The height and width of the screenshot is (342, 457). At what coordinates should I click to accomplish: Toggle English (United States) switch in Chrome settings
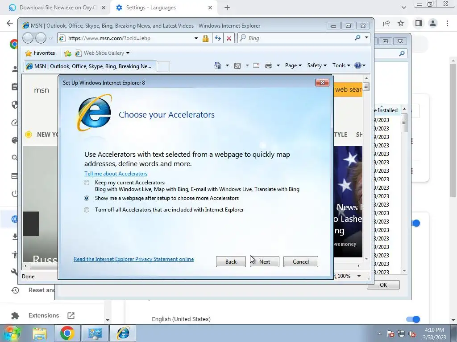point(413,319)
